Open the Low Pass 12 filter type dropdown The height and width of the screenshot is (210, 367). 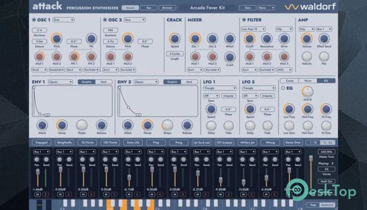point(253,29)
